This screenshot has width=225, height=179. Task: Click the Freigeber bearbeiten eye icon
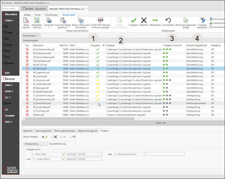click(x=202, y=21)
